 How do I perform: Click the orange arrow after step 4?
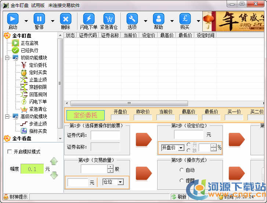coord(144,173)
